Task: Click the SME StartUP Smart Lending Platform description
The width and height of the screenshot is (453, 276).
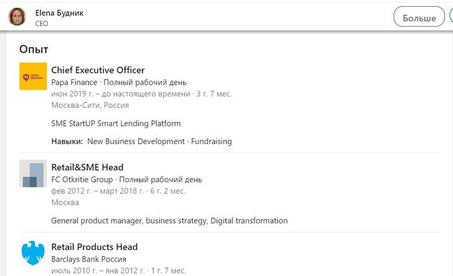Action: (116, 123)
